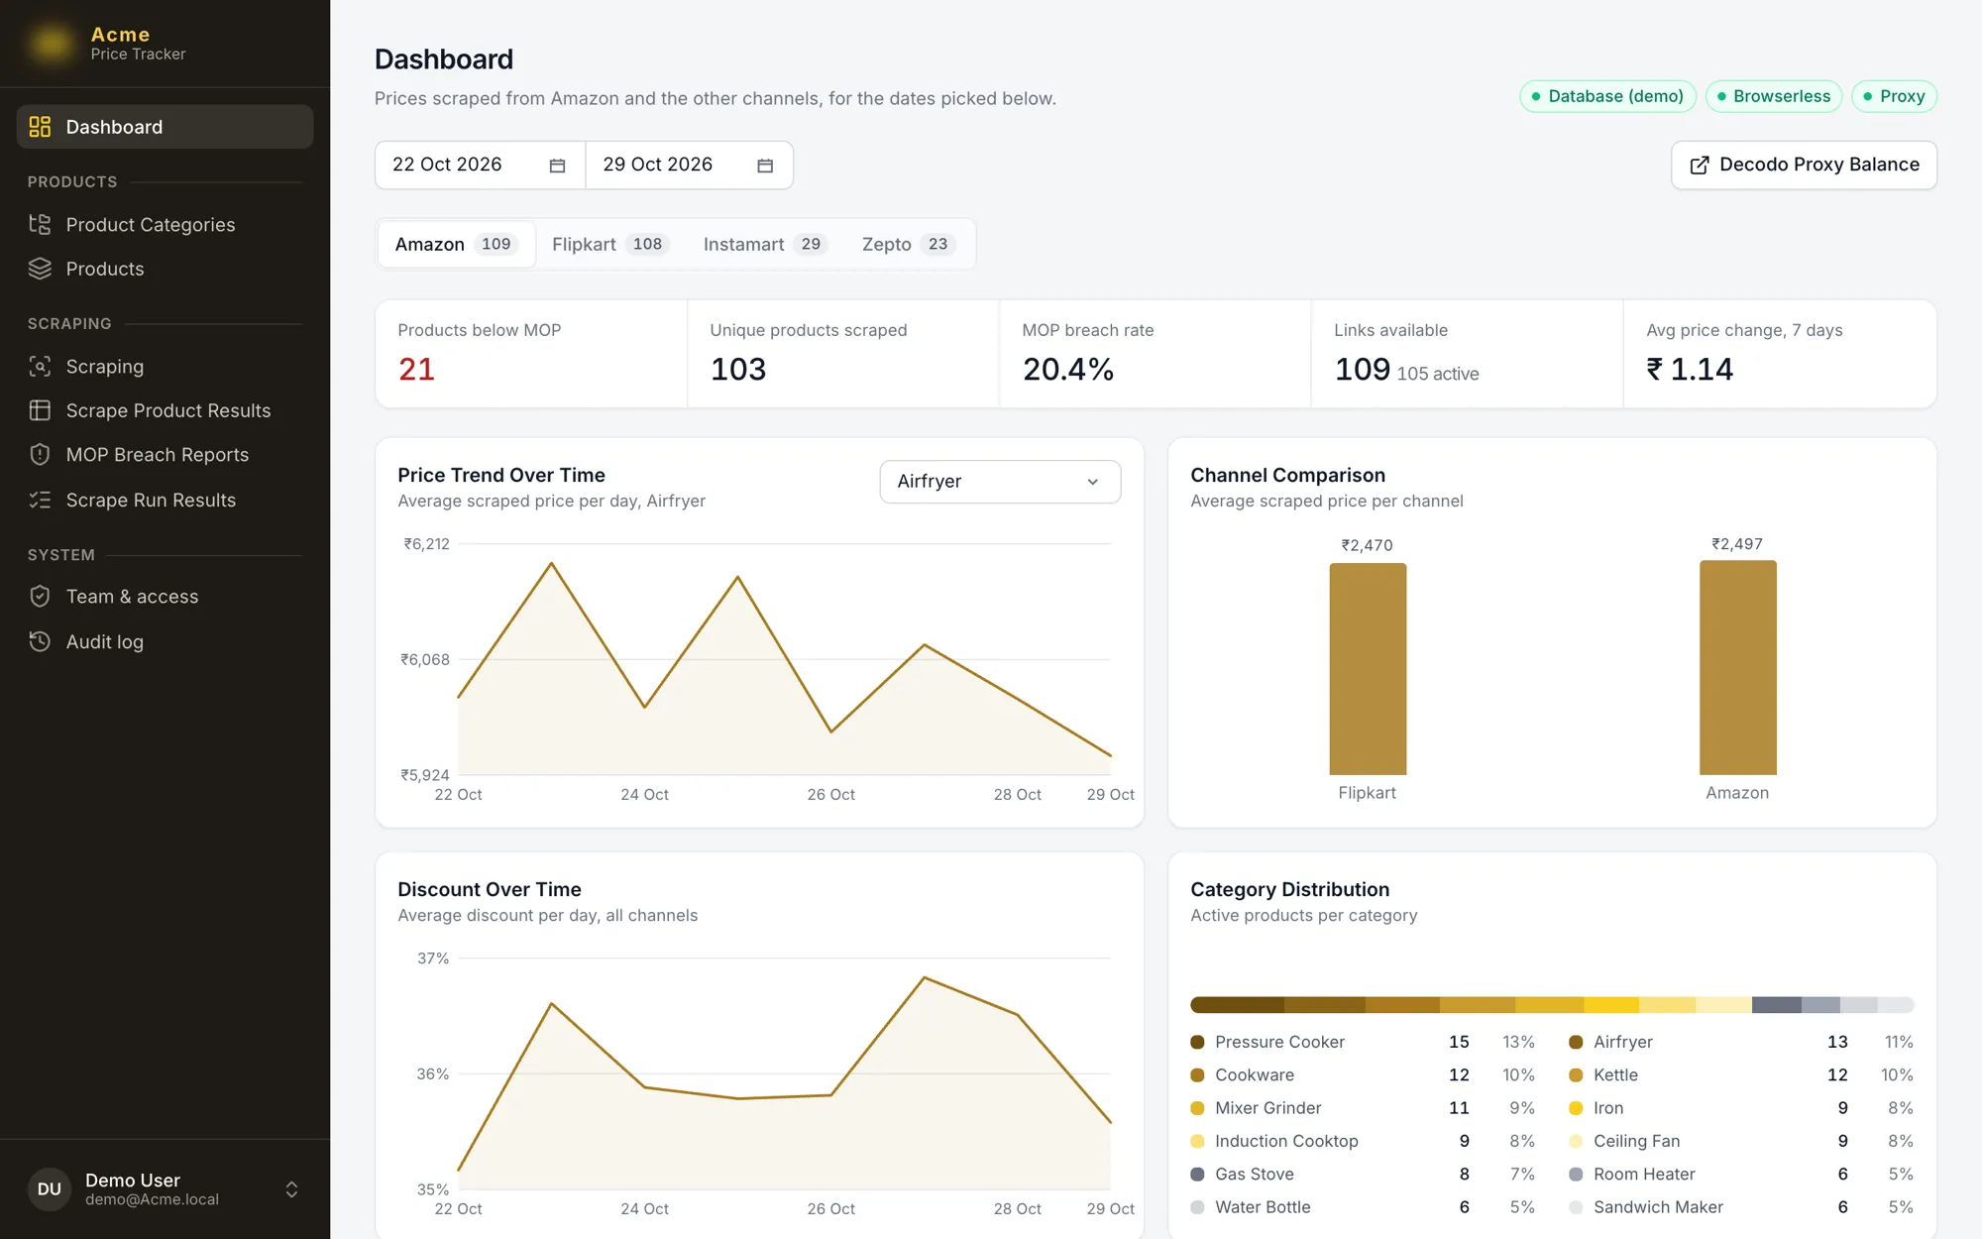Open calendar icon for 29 Oct 2026

click(x=765, y=166)
